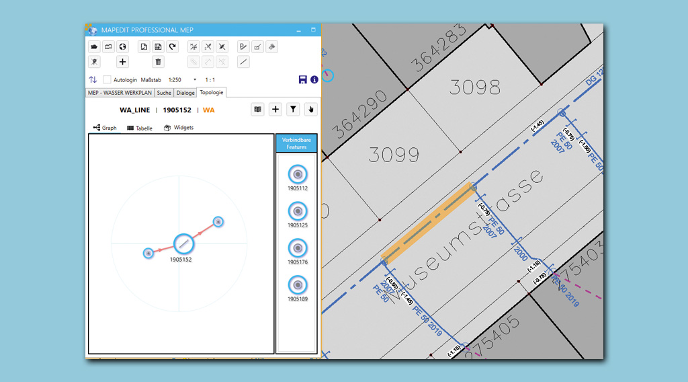Screen dimensions: 688x382
Task: Open the blue info icon
Action: tap(314, 79)
